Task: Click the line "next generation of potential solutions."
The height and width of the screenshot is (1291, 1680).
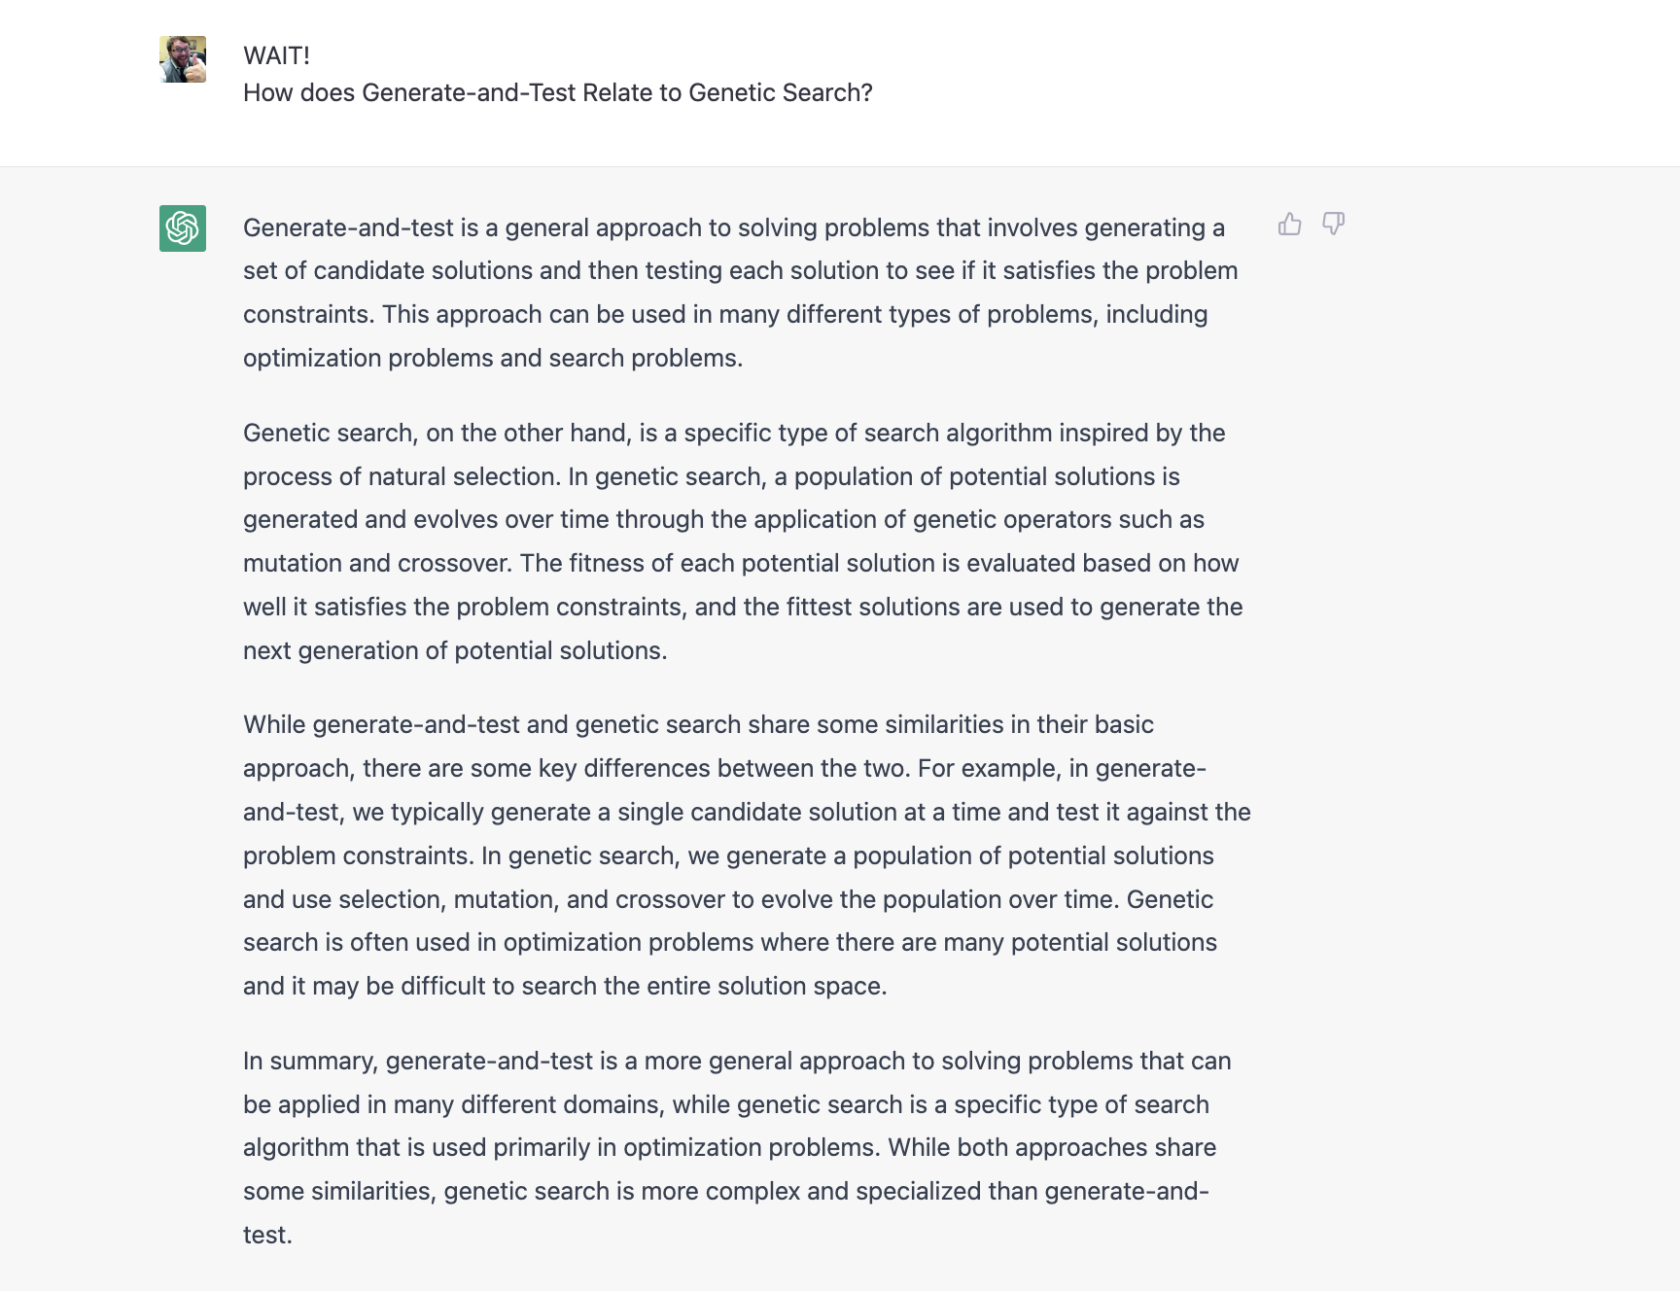Action: pos(455,650)
